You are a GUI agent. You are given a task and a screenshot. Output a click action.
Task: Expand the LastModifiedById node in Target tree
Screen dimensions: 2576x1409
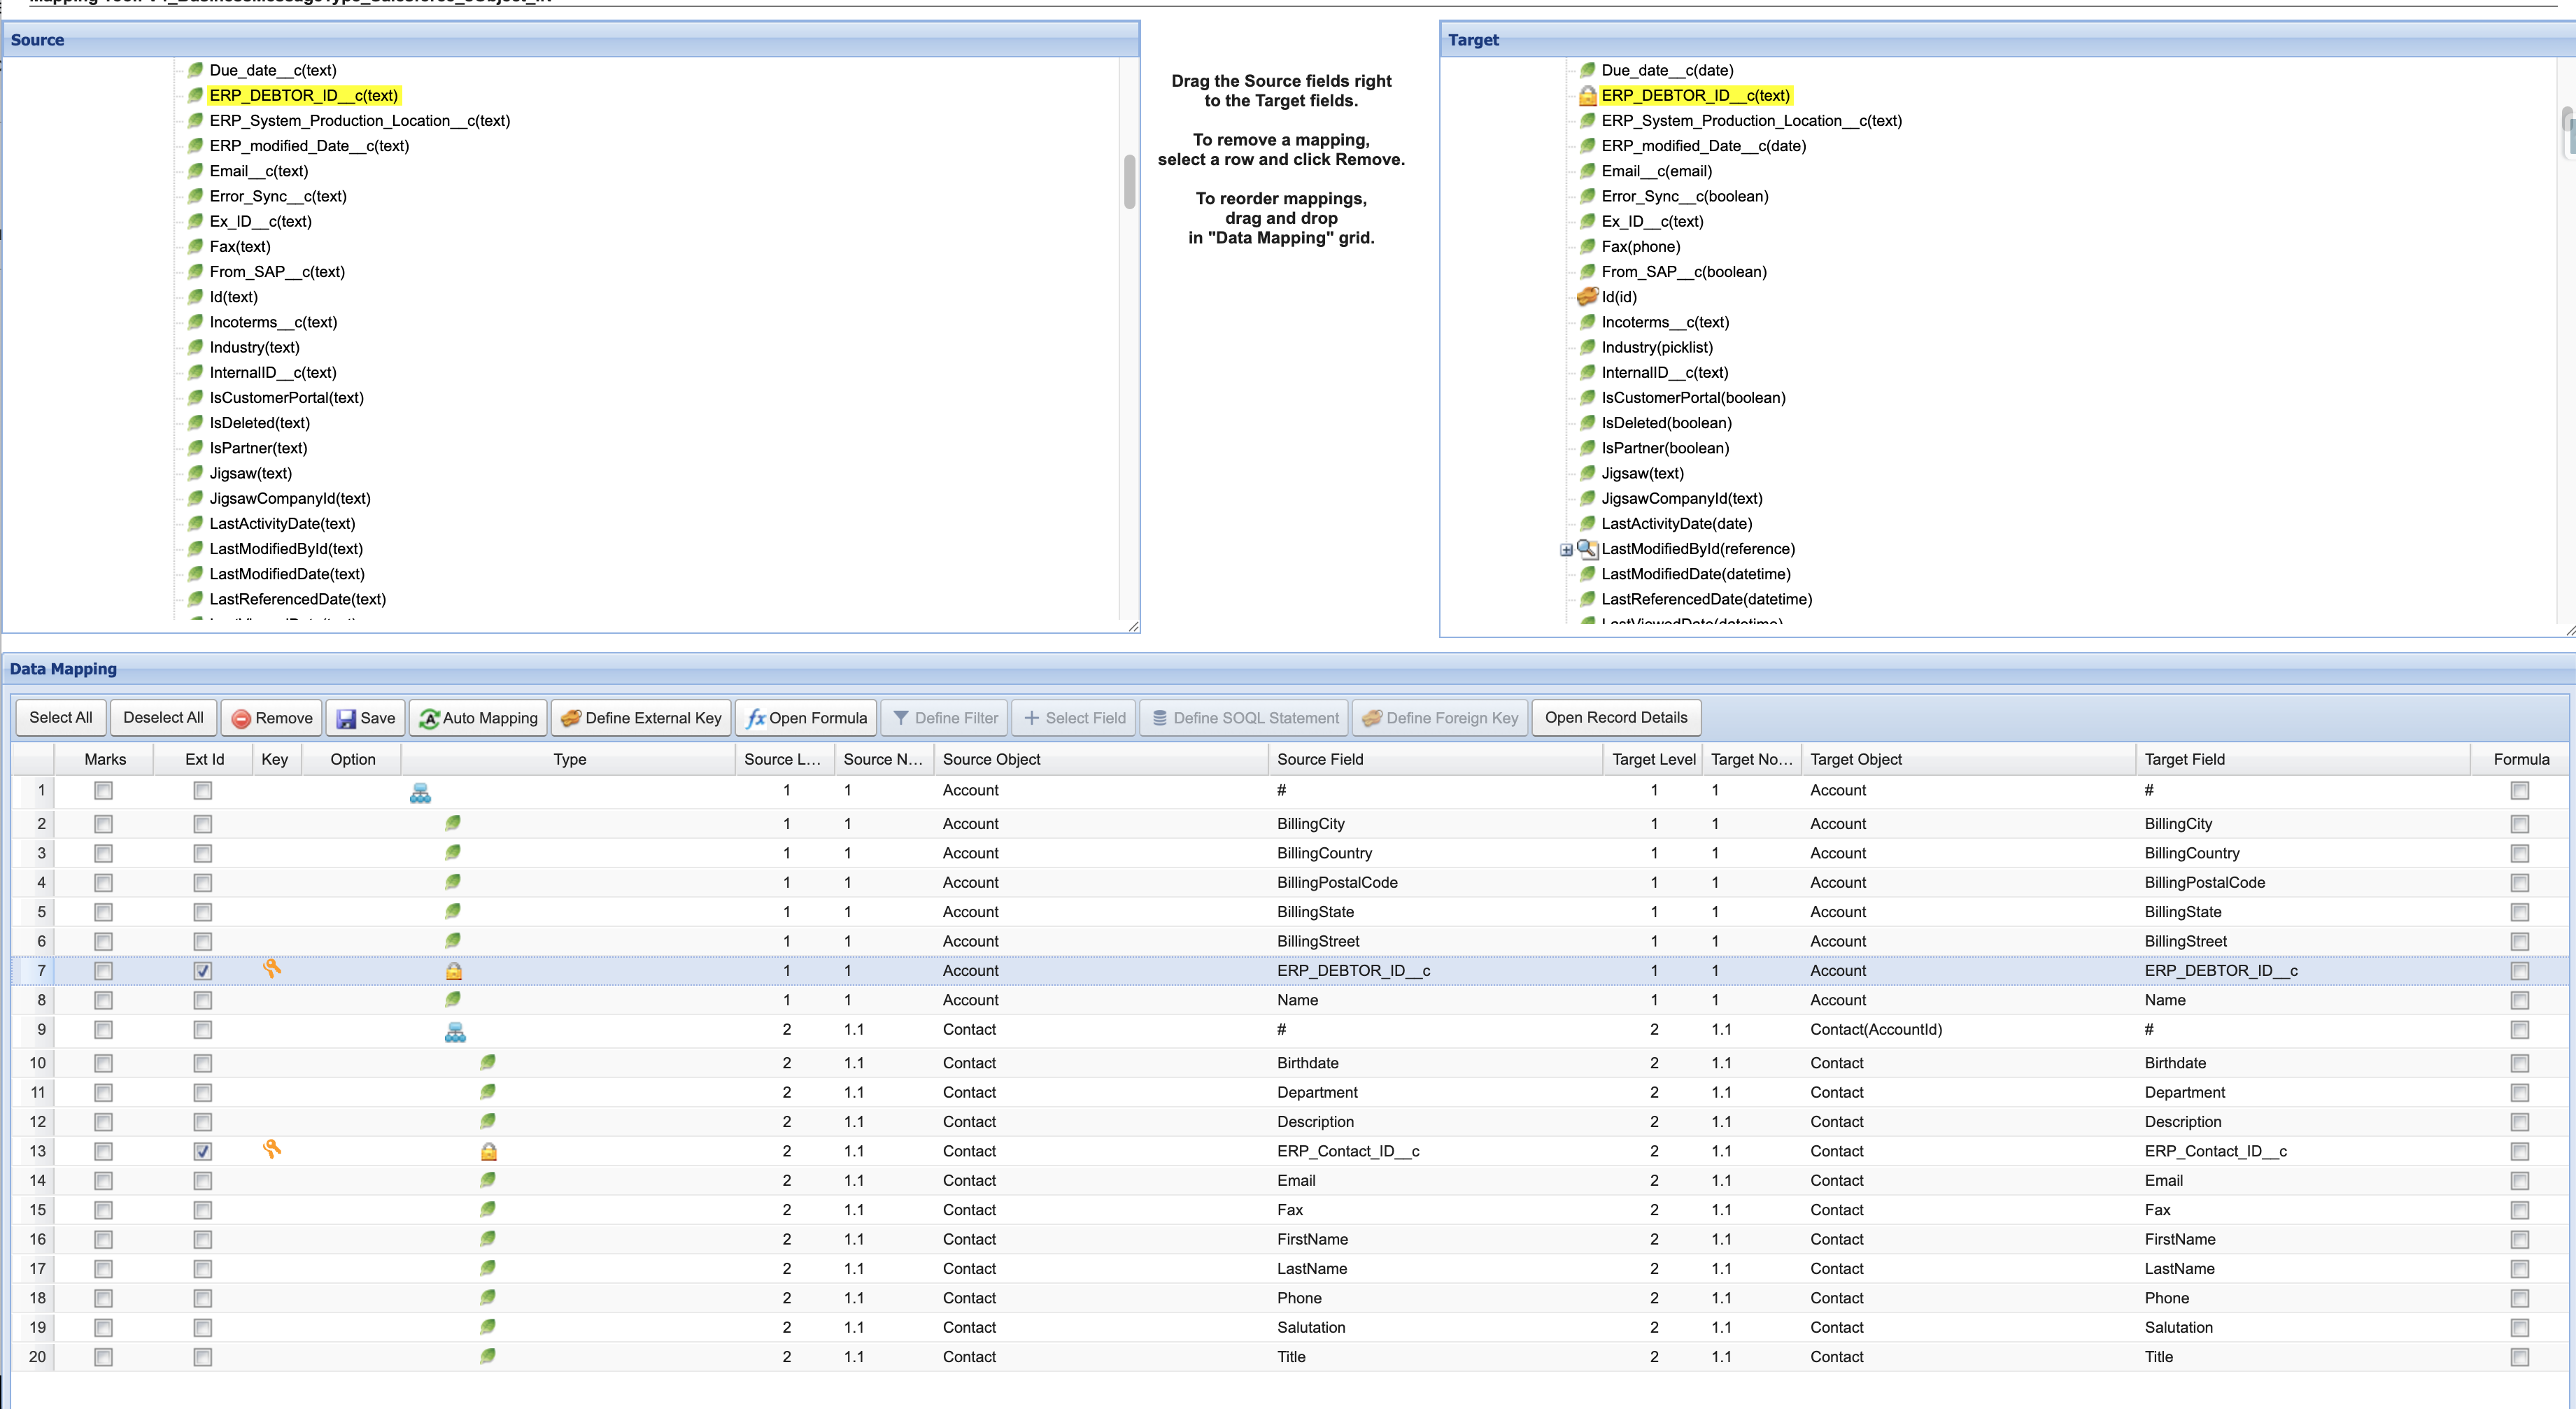[1565, 549]
